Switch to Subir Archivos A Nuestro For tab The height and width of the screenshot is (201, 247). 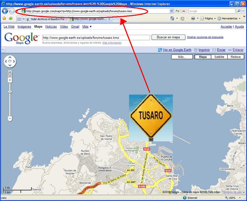tap(47, 19)
